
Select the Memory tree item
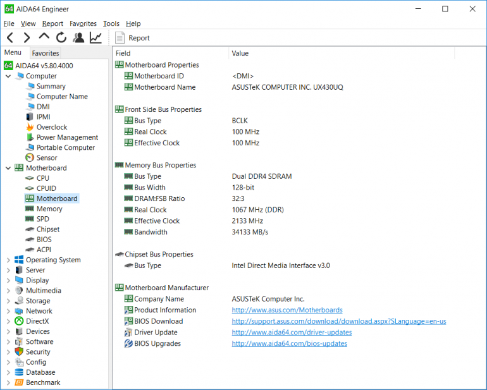pos(49,209)
